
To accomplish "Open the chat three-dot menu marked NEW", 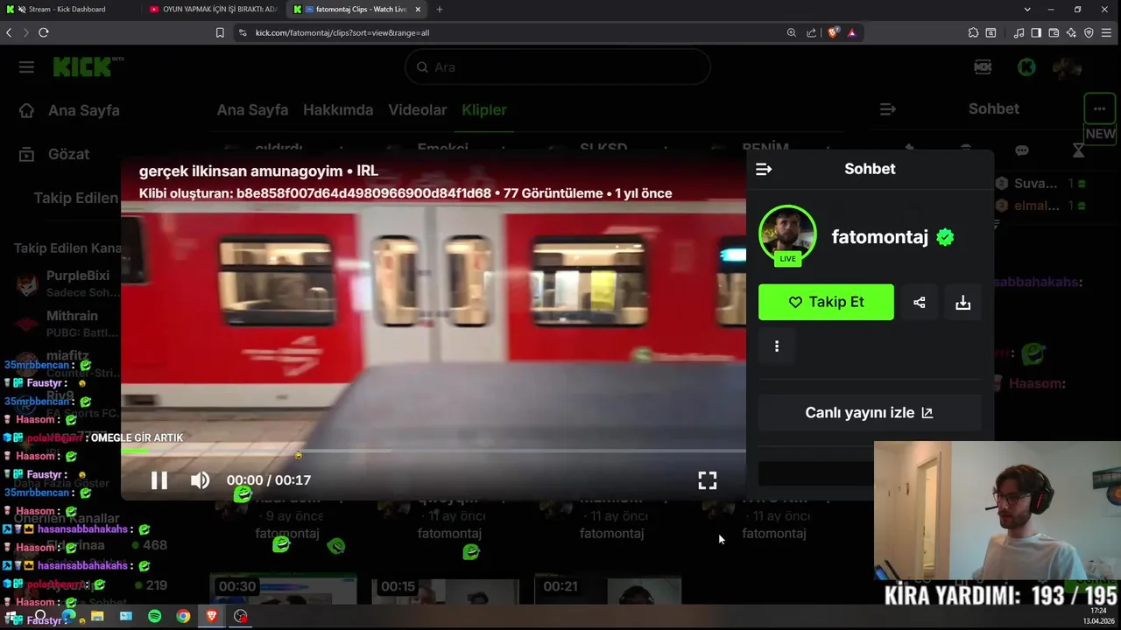I will pyautogui.click(x=1099, y=109).
